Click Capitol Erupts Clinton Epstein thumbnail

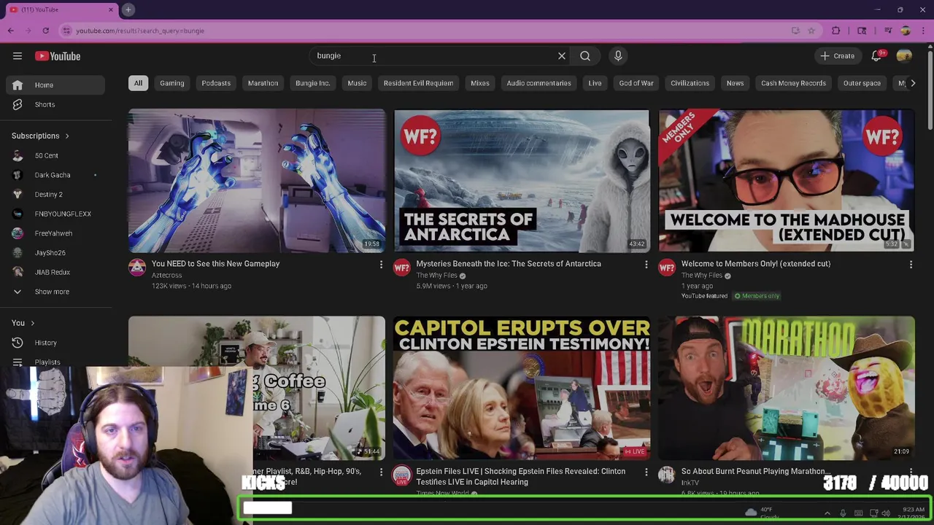[522, 389]
